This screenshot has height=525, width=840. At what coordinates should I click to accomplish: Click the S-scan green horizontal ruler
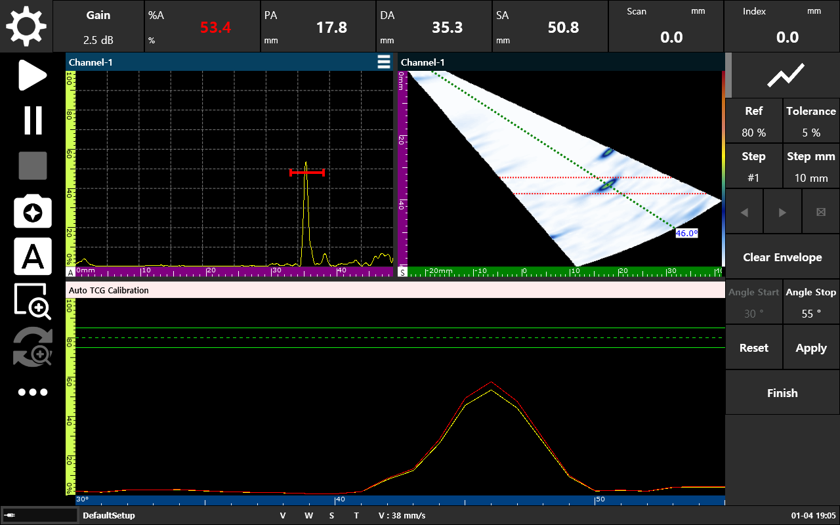click(x=566, y=271)
